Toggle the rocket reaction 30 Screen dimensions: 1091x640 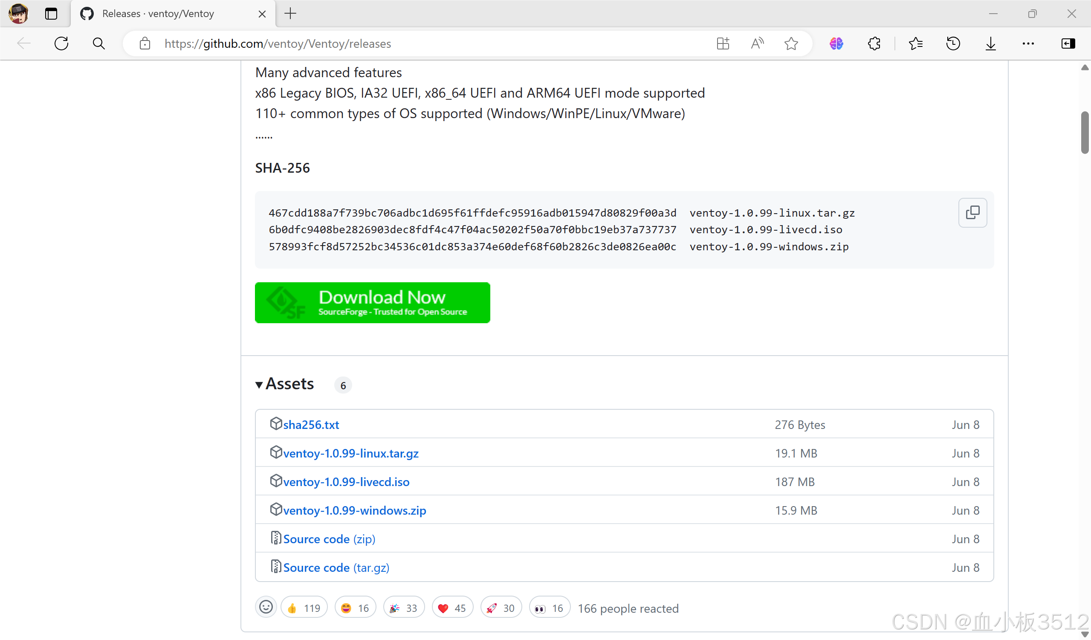point(501,608)
